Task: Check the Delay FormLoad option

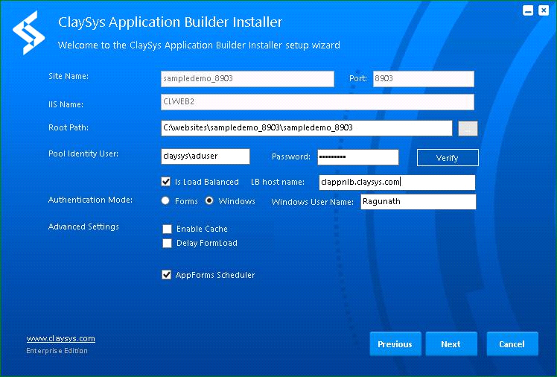Action: tap(167, 243)
